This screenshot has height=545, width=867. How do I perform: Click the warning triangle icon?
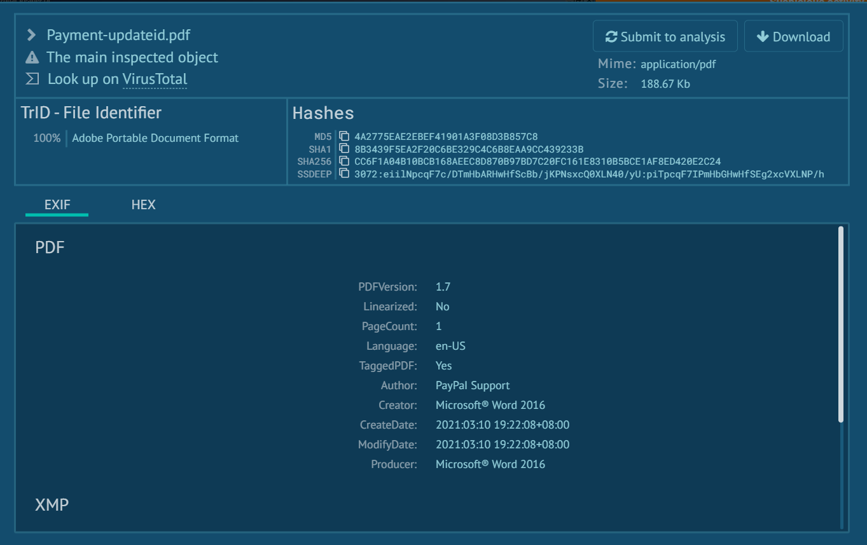click(x=32, y=58)
